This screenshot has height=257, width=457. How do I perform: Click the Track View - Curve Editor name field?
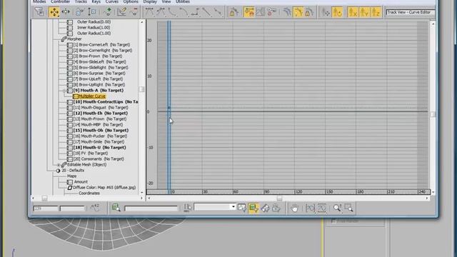pyautogui.click(x=411, y=12)
